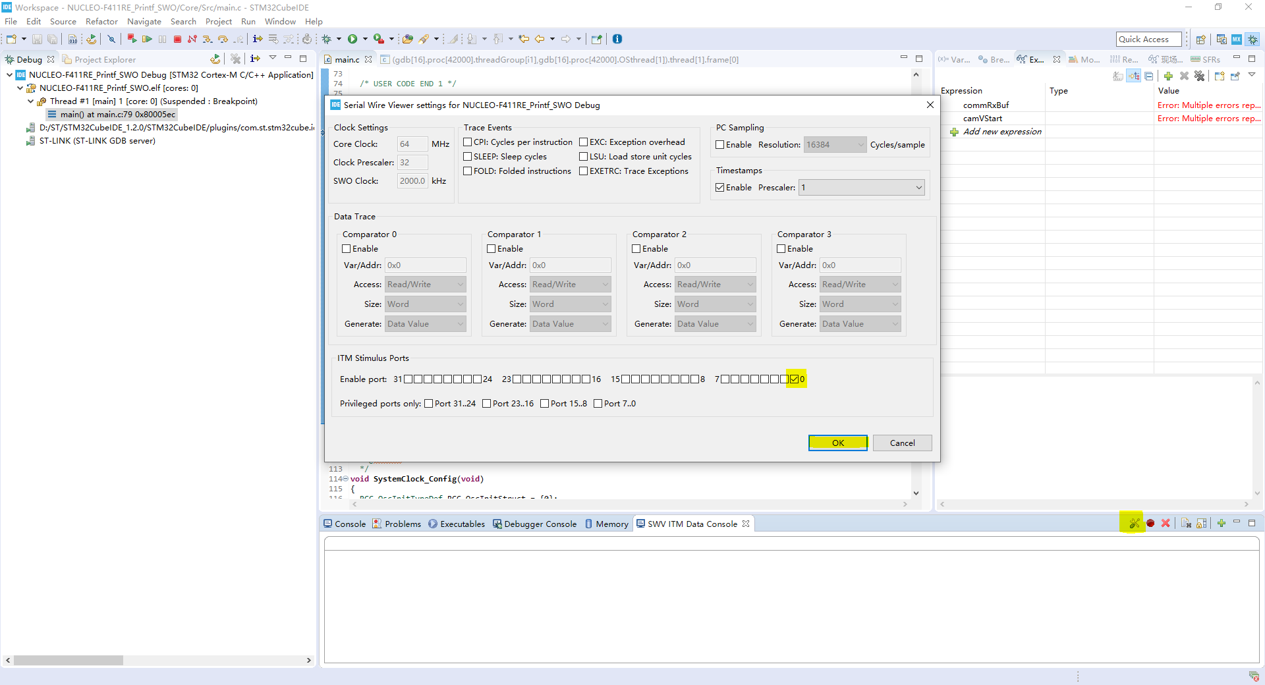Viewport: 1265px width, 685px height.
Task: Open the Project menu
Action: (x=219, y=22)
